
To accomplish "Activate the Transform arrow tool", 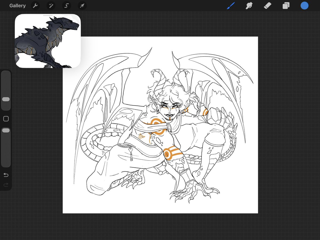I will [82, 6].
